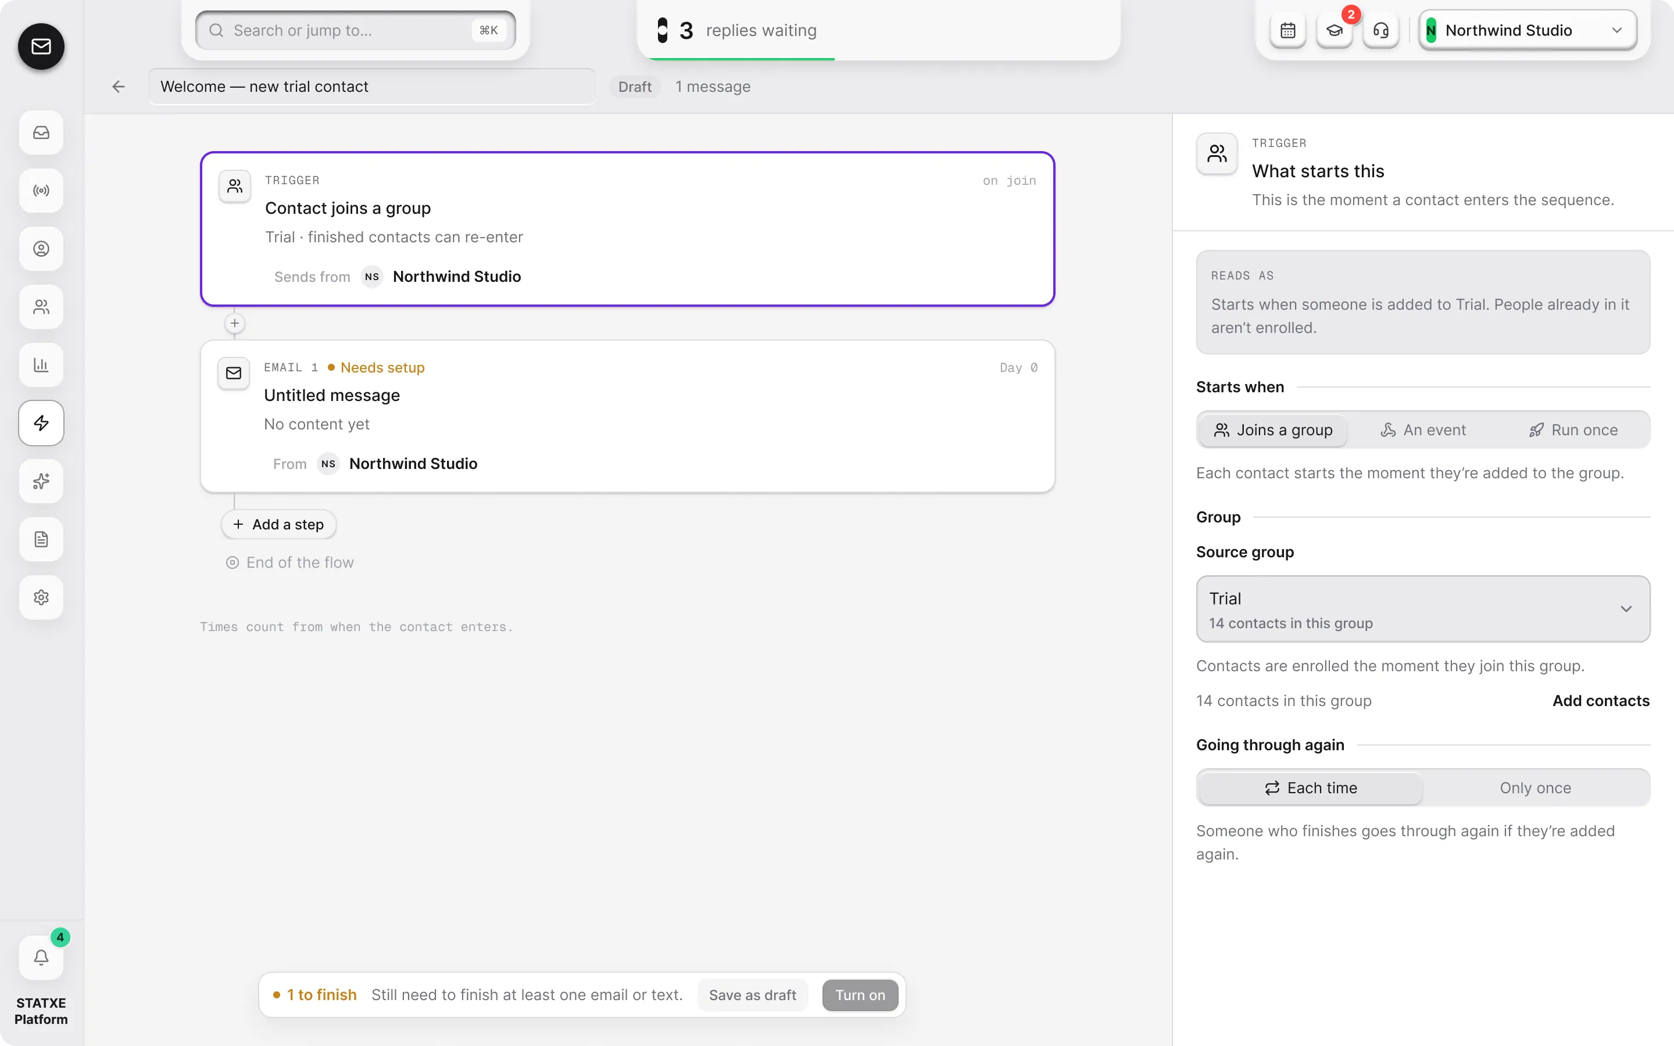Click the Add contacts link
Image resolution: width=1674 pixels, height=1046 pixels.
coord(1601,701)
